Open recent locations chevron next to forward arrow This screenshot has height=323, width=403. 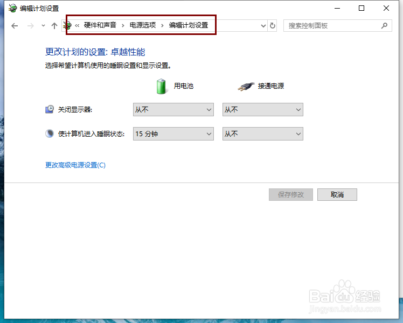(x=43, y=26)
